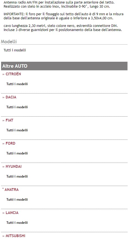This screenshot has width=128, height=239.
Task: Click Tutti i modelli under Modelli heading
Action: pos(15,50)
